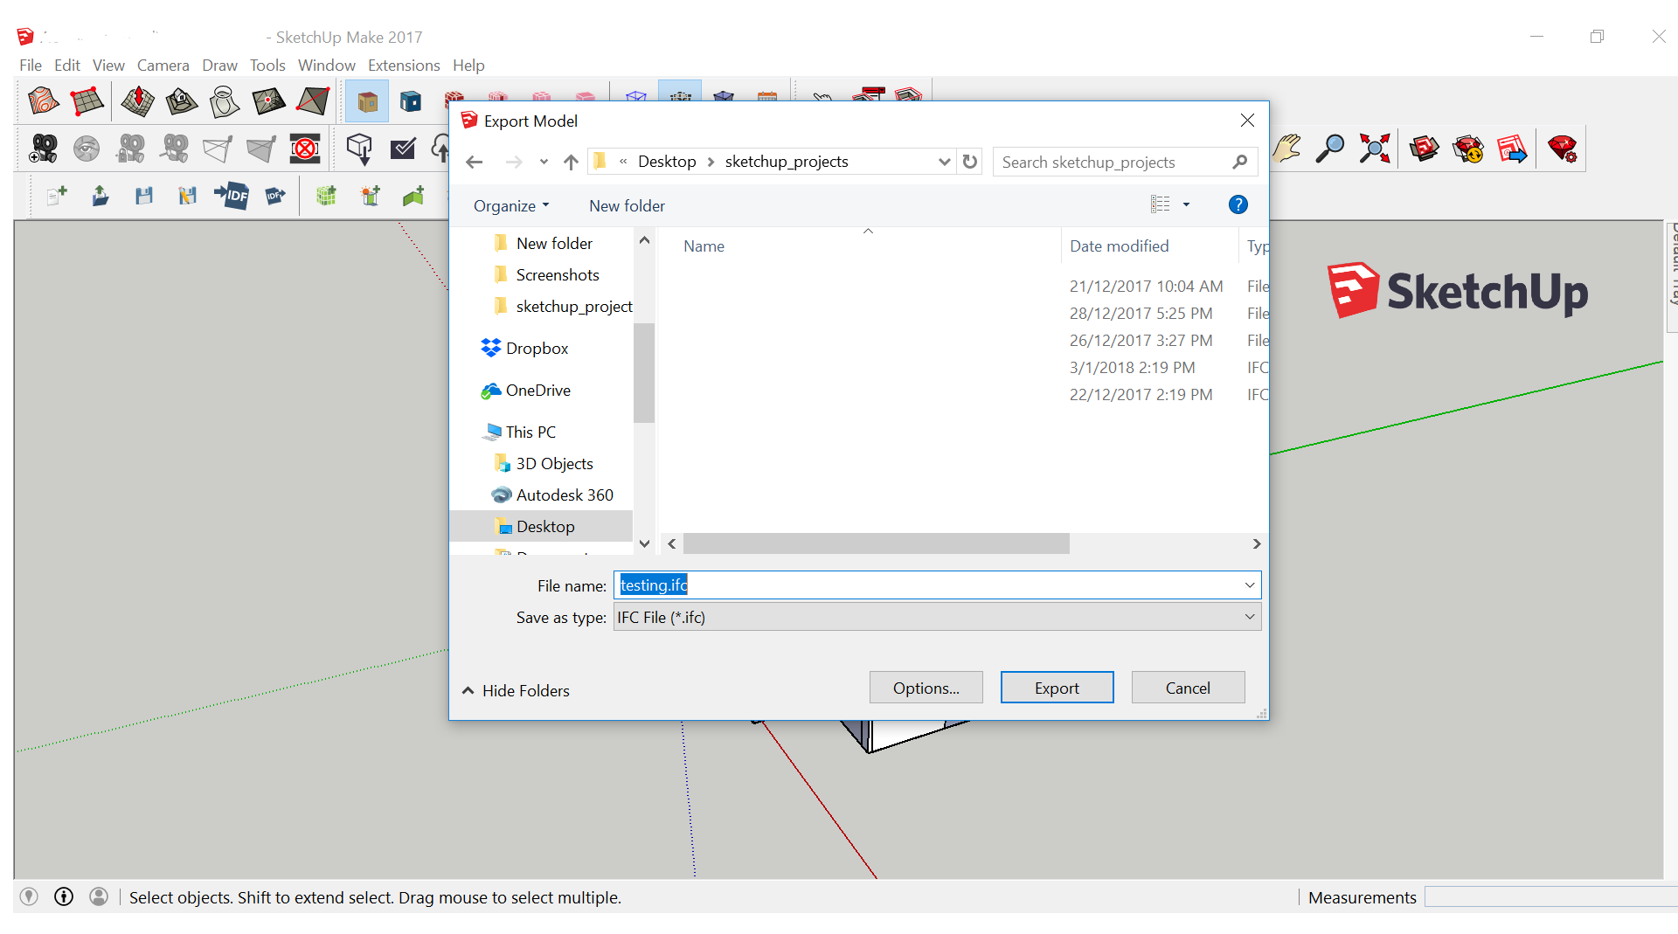Viewport: 1678px width, 934px height.
Task: Click the Export button in the dialog
Action: click(1057, 688)
